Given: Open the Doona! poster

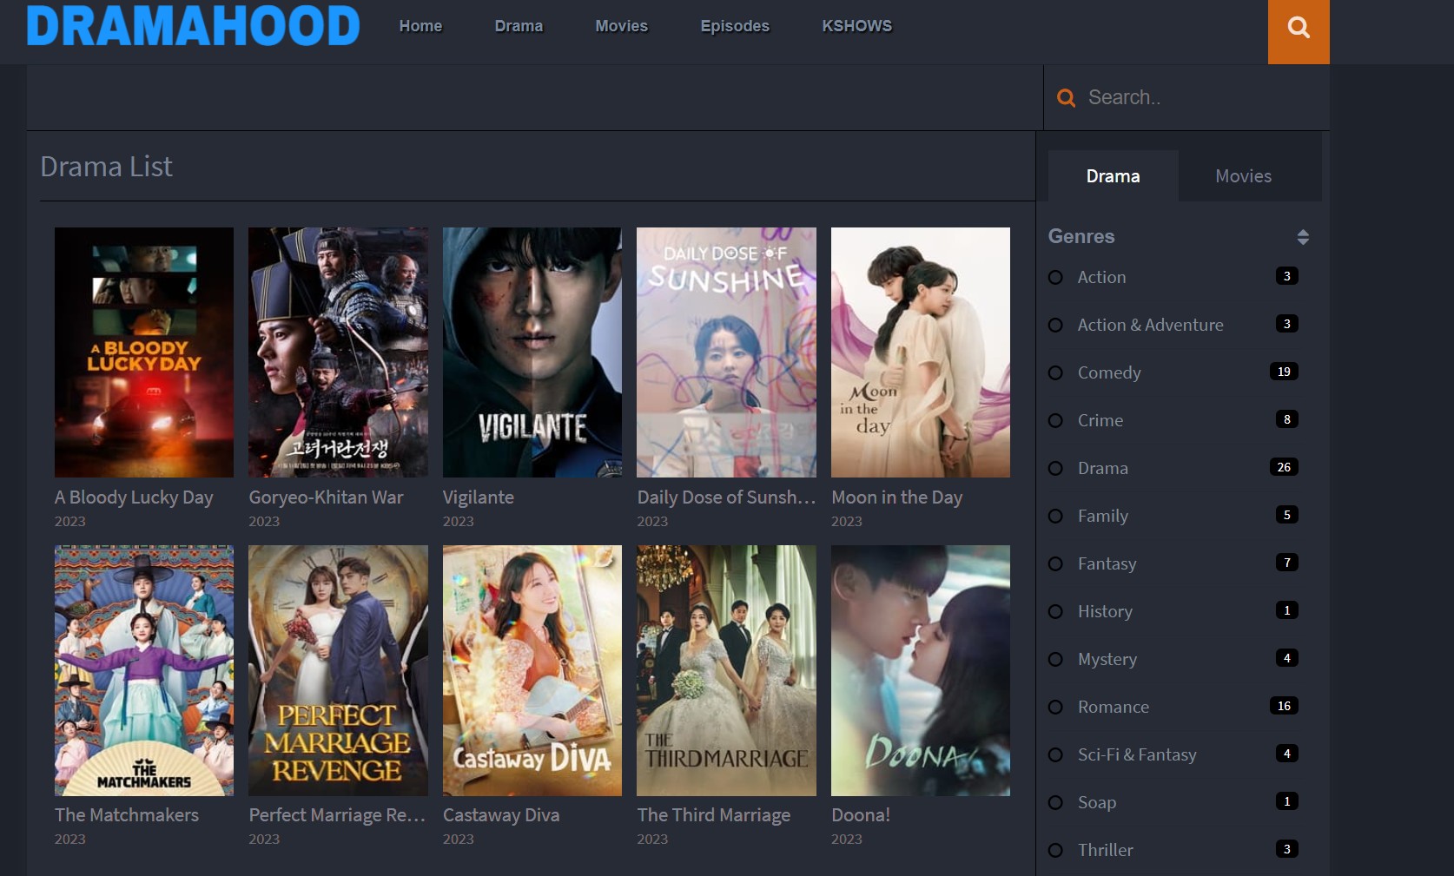Looking at the screenshot, I should pyautogui.click(x=921, y=670).
